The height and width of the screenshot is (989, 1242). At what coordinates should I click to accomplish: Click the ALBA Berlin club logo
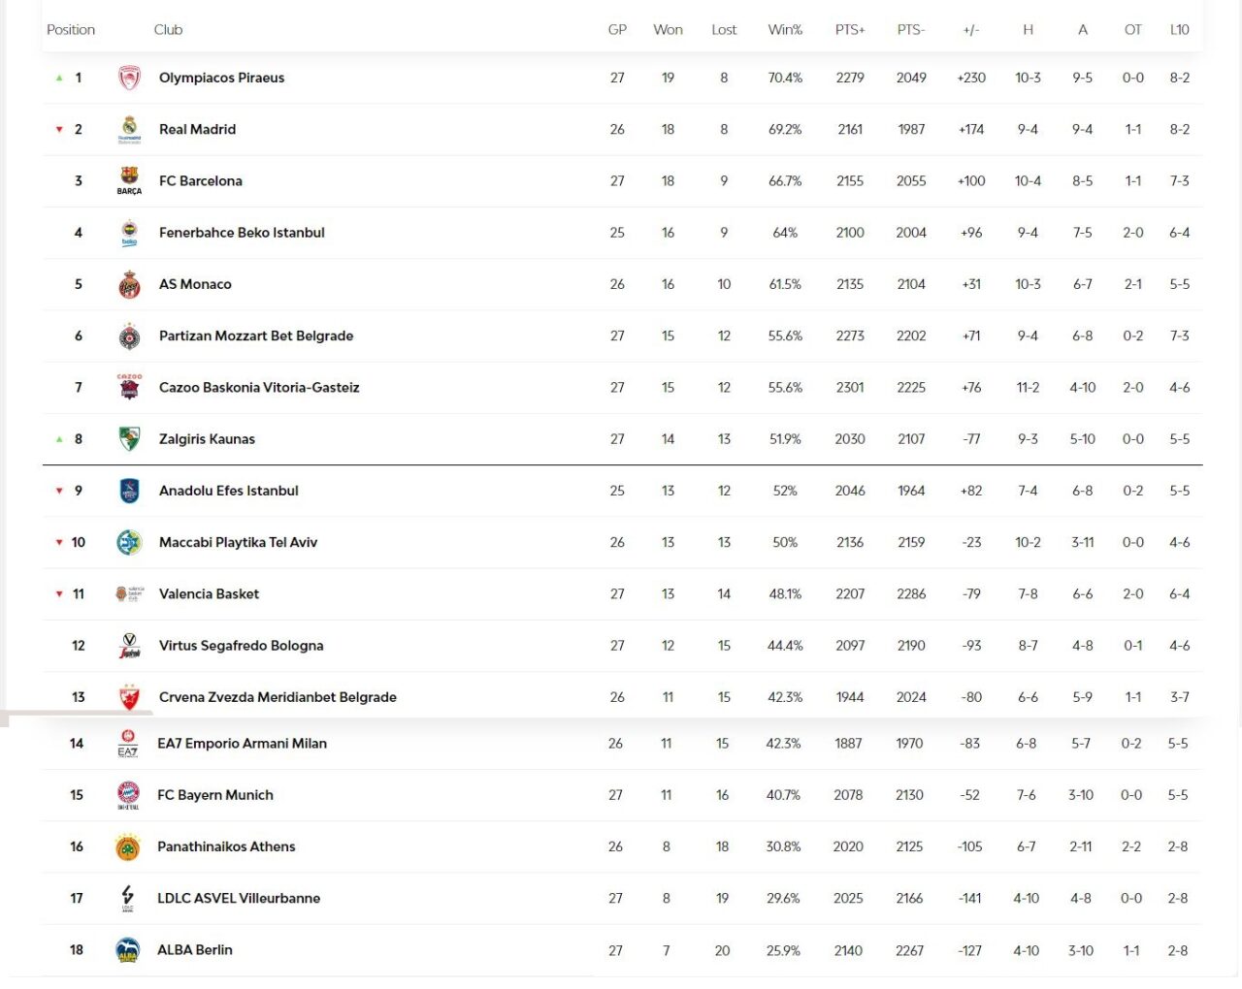127,950
